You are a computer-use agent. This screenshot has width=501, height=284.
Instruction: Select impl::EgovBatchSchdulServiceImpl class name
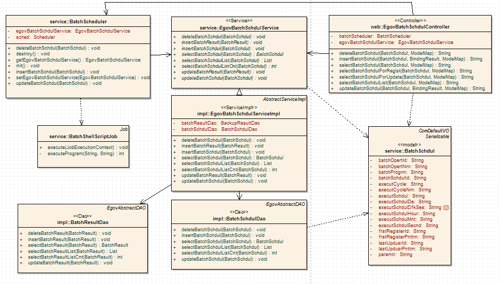point(239,113)
